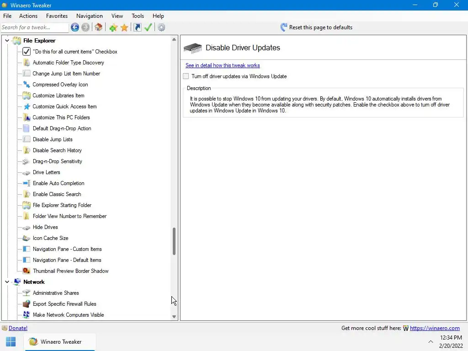Click the tree scrollbar thumb

point(174,241)
